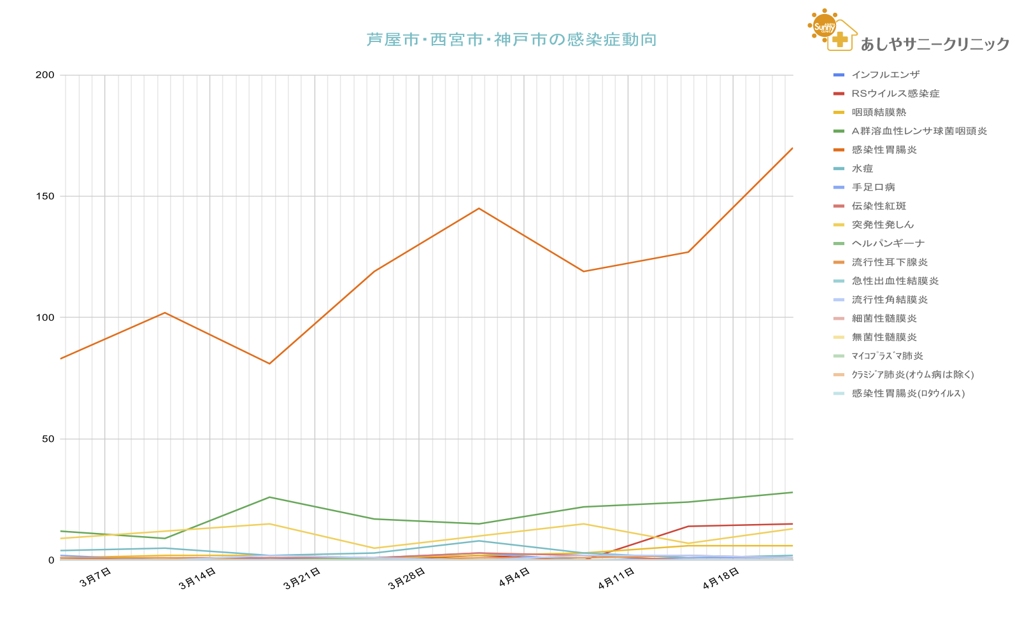Select the ヘルパンギーナ legend entry
Image resolution: width=1022 pixels, height=617 pixels.
coord(888,243)
